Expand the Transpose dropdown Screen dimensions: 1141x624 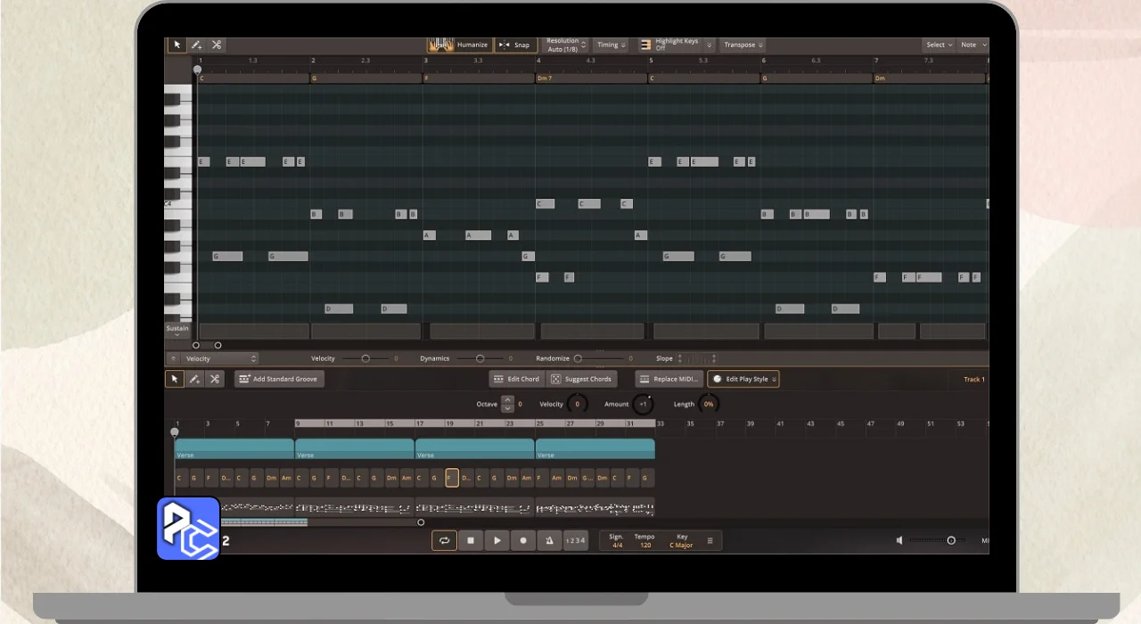click(x=743, y=45)
